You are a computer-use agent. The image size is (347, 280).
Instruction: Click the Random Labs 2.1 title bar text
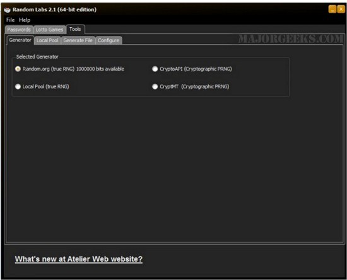54,9
